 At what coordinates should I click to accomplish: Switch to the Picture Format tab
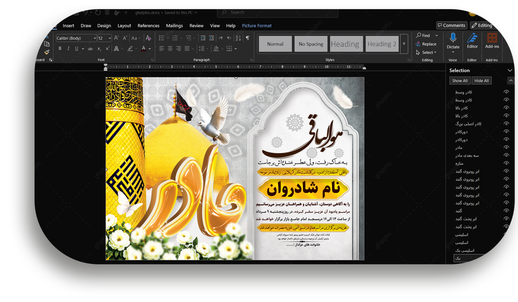point(256,26)
